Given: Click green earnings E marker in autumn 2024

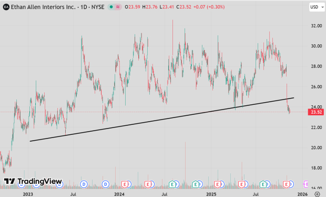Looking at the screenshot, I should click(x=196, y=184).
